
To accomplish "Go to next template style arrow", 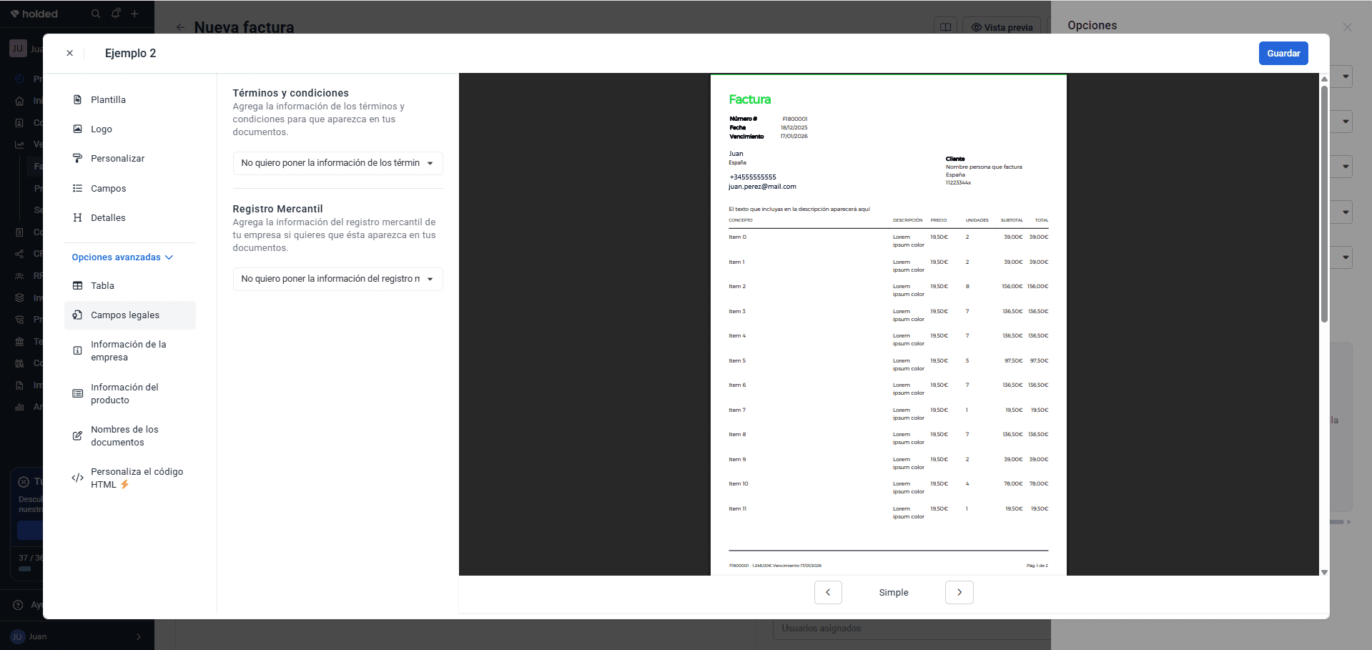I will [x=959, y=592].
